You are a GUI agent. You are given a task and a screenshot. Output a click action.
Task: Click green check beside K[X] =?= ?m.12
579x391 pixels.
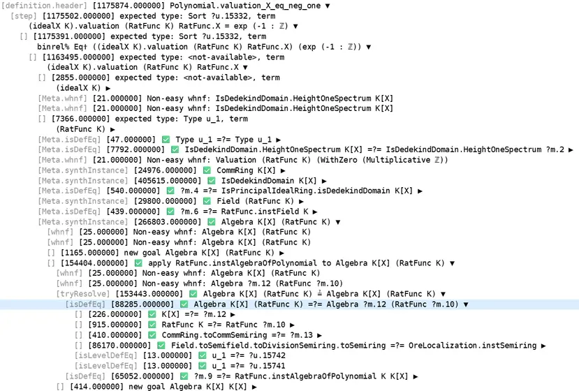click(152, 315)
